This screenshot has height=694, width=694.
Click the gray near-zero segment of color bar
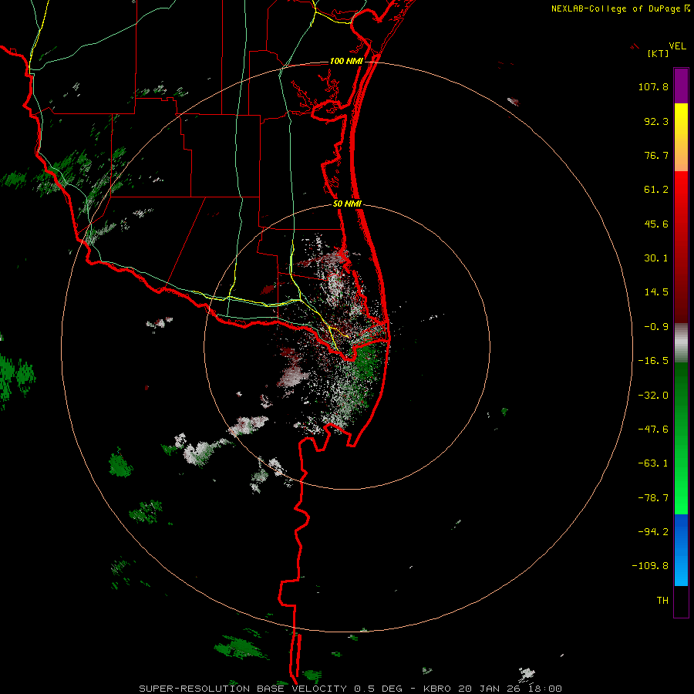[x=681, y=343]
